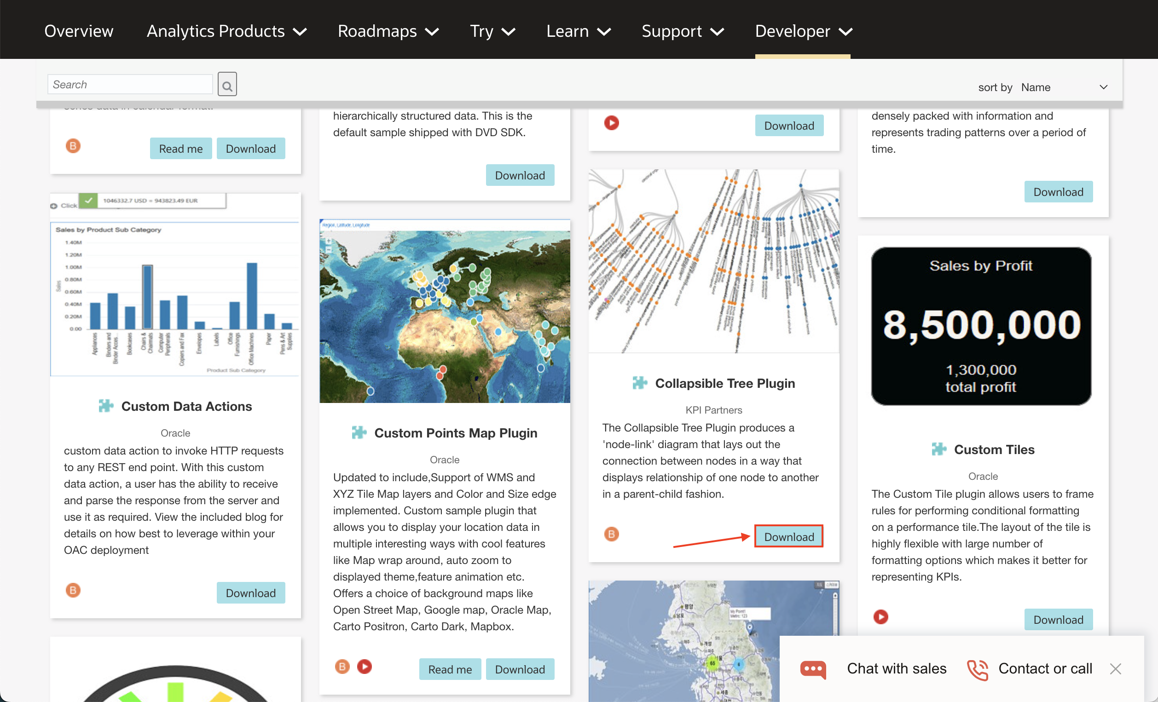Play video icon on Custom Points Map card
Viewport: 1158px width, 702px height.
(364, 666)
